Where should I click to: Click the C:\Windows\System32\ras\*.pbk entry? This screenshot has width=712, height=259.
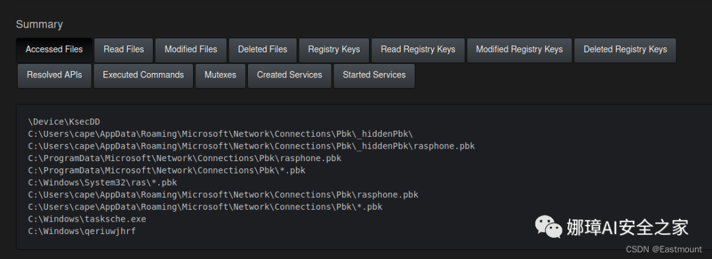(102, 183)
